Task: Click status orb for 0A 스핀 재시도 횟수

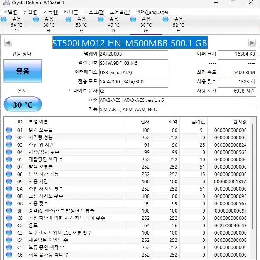Action: tap(9, 189)
